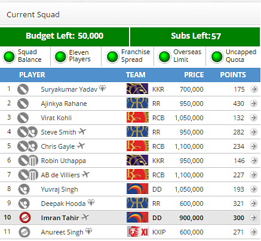This screenshot has height=241, width=261.
Task: Click the Uncapped Quota green indicator
Action: tap(217, 57)
